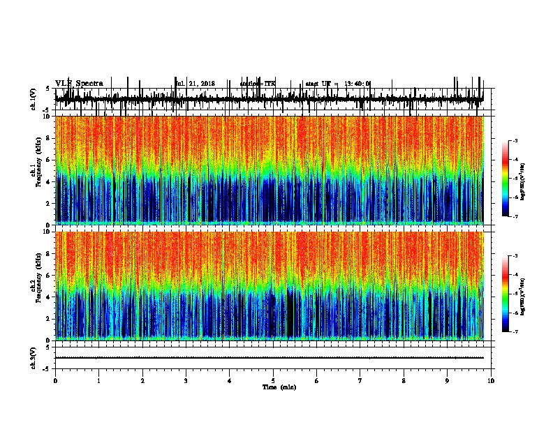This screenshot has width=553, height=427.
Task: Click the 'VLF Spectra' plot title
Action: [x=79, y=84]
